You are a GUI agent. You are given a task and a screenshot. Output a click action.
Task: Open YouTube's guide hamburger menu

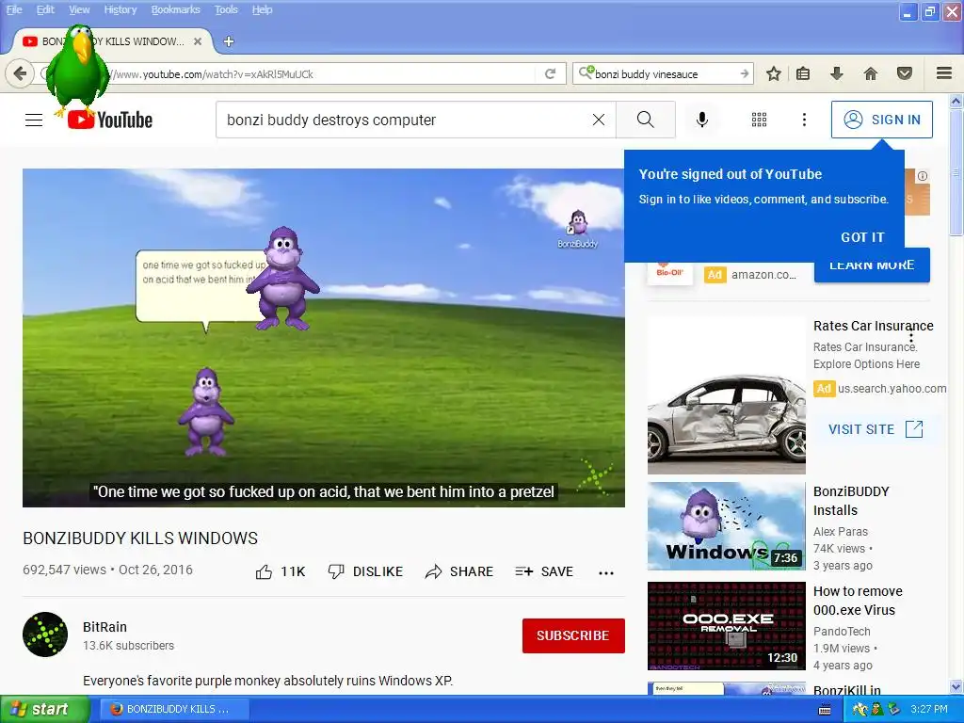[x=34, y=120]
